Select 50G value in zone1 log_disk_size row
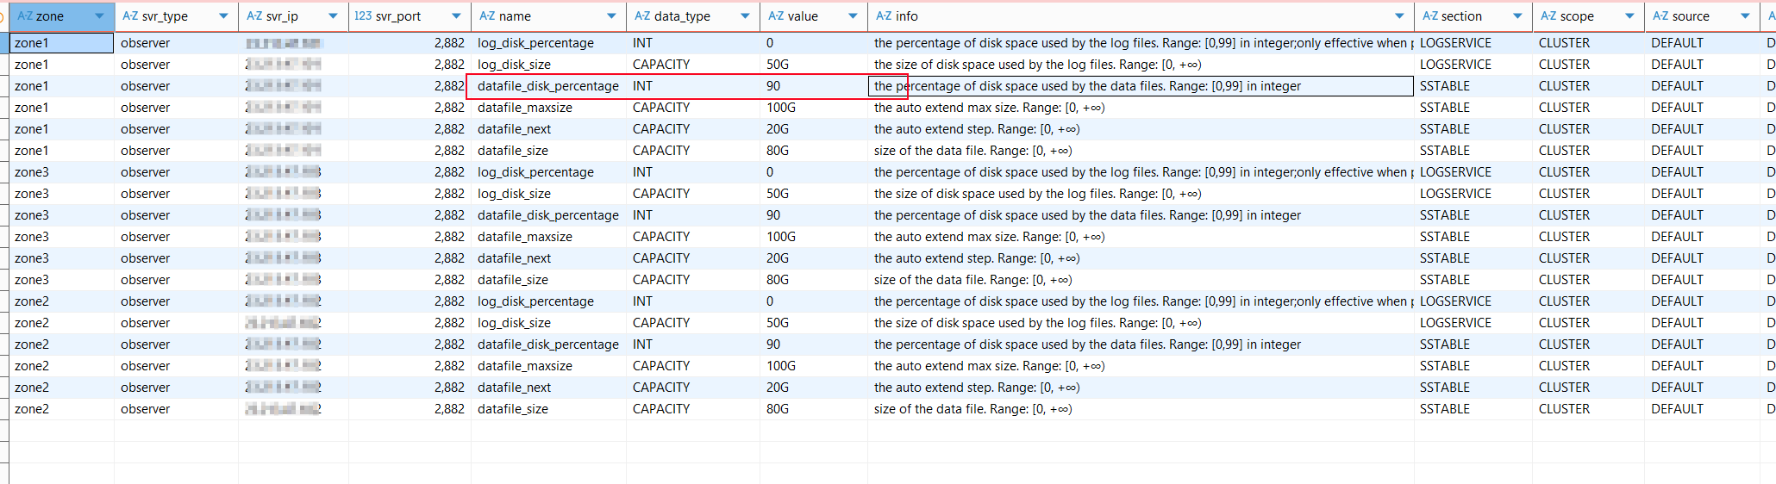This screenshot has width=1776, height=484. coord(813,65)
